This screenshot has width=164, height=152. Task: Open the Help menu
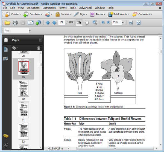111,8
